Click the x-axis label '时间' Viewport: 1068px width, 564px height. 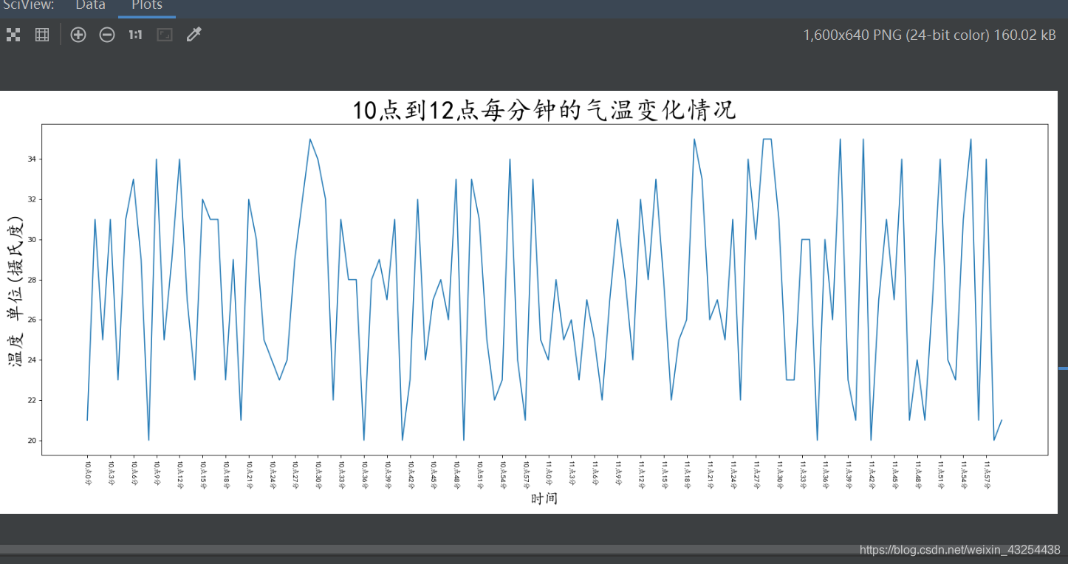(544, 499)
